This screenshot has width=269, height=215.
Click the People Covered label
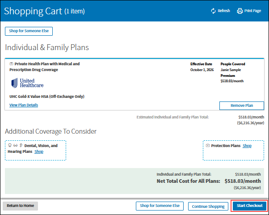click(233, 64)
